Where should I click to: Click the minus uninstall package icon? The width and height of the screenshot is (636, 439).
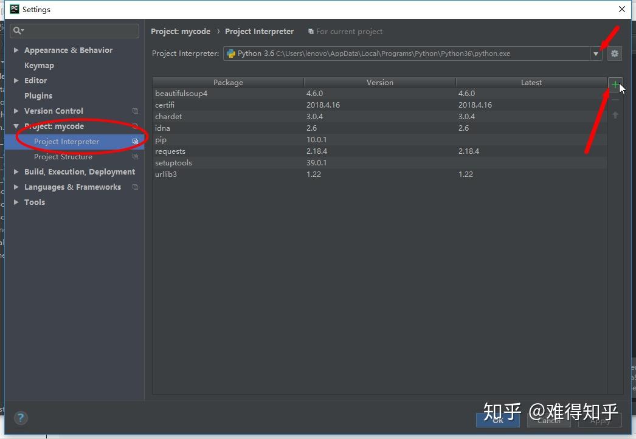615,100
